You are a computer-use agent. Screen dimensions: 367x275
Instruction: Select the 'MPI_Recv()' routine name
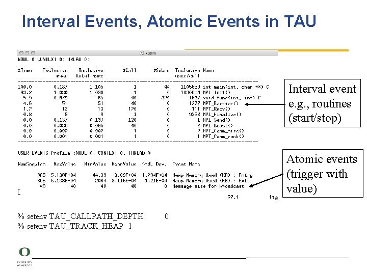point(217,109)
